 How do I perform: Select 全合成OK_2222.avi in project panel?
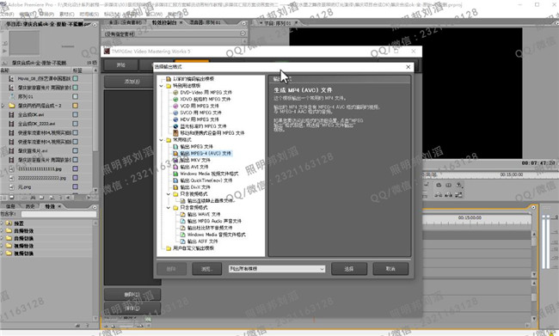click(37, 124)
